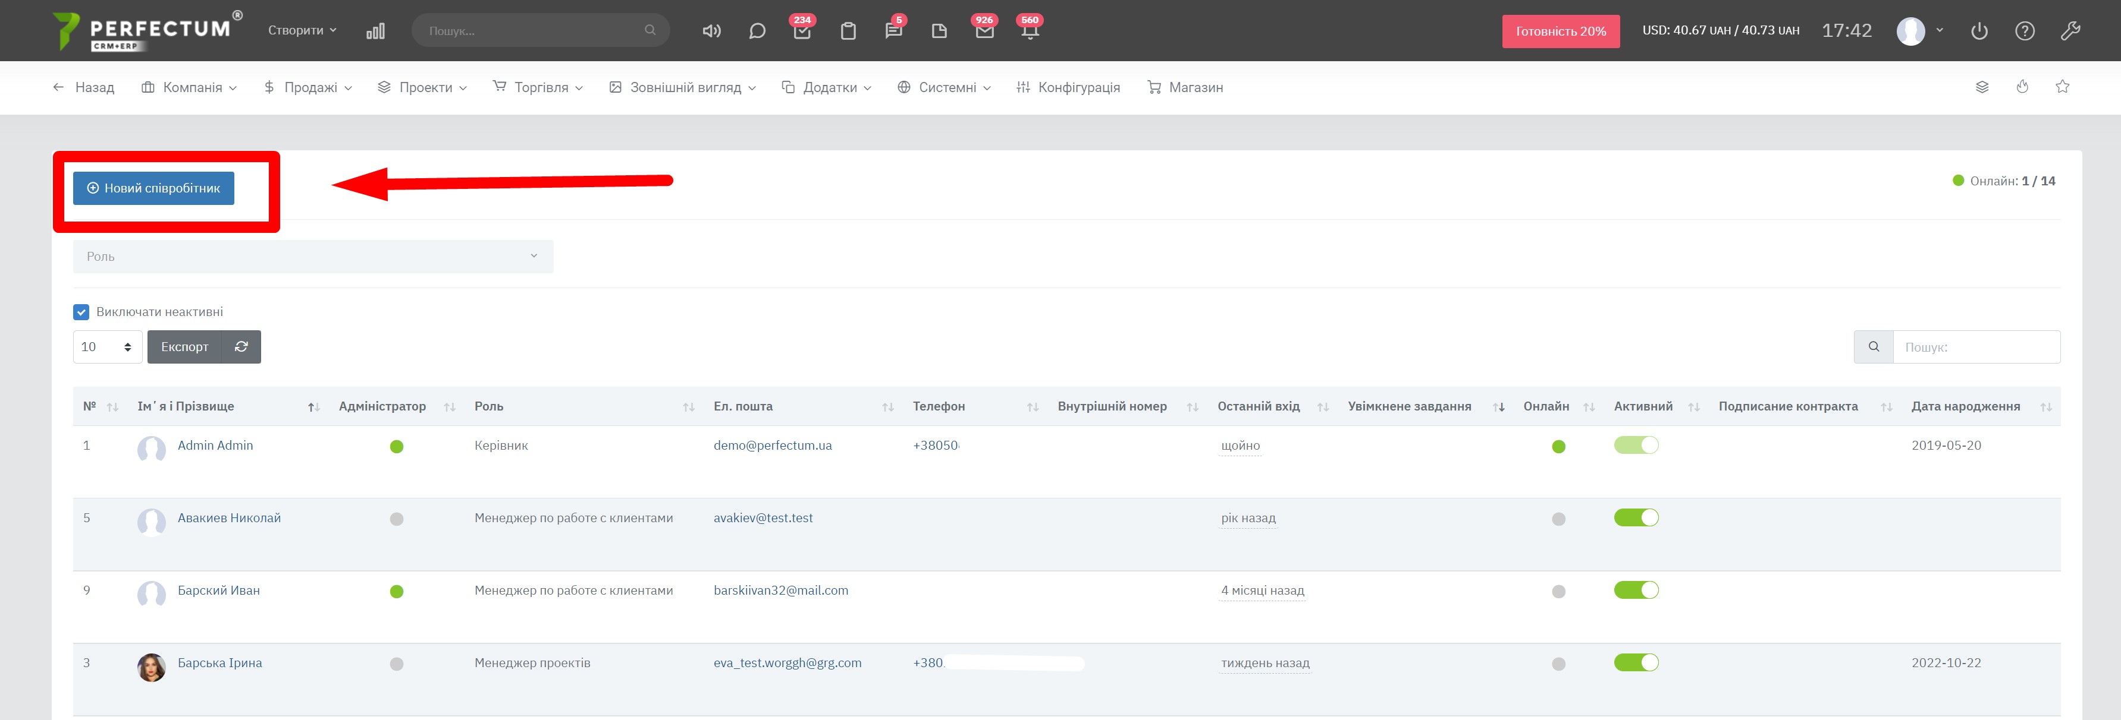Image resolution: width=2121 pixels, height=720 pixels.
Task: Open rows-per-page selector showing 10
Action: pos(107,347)
